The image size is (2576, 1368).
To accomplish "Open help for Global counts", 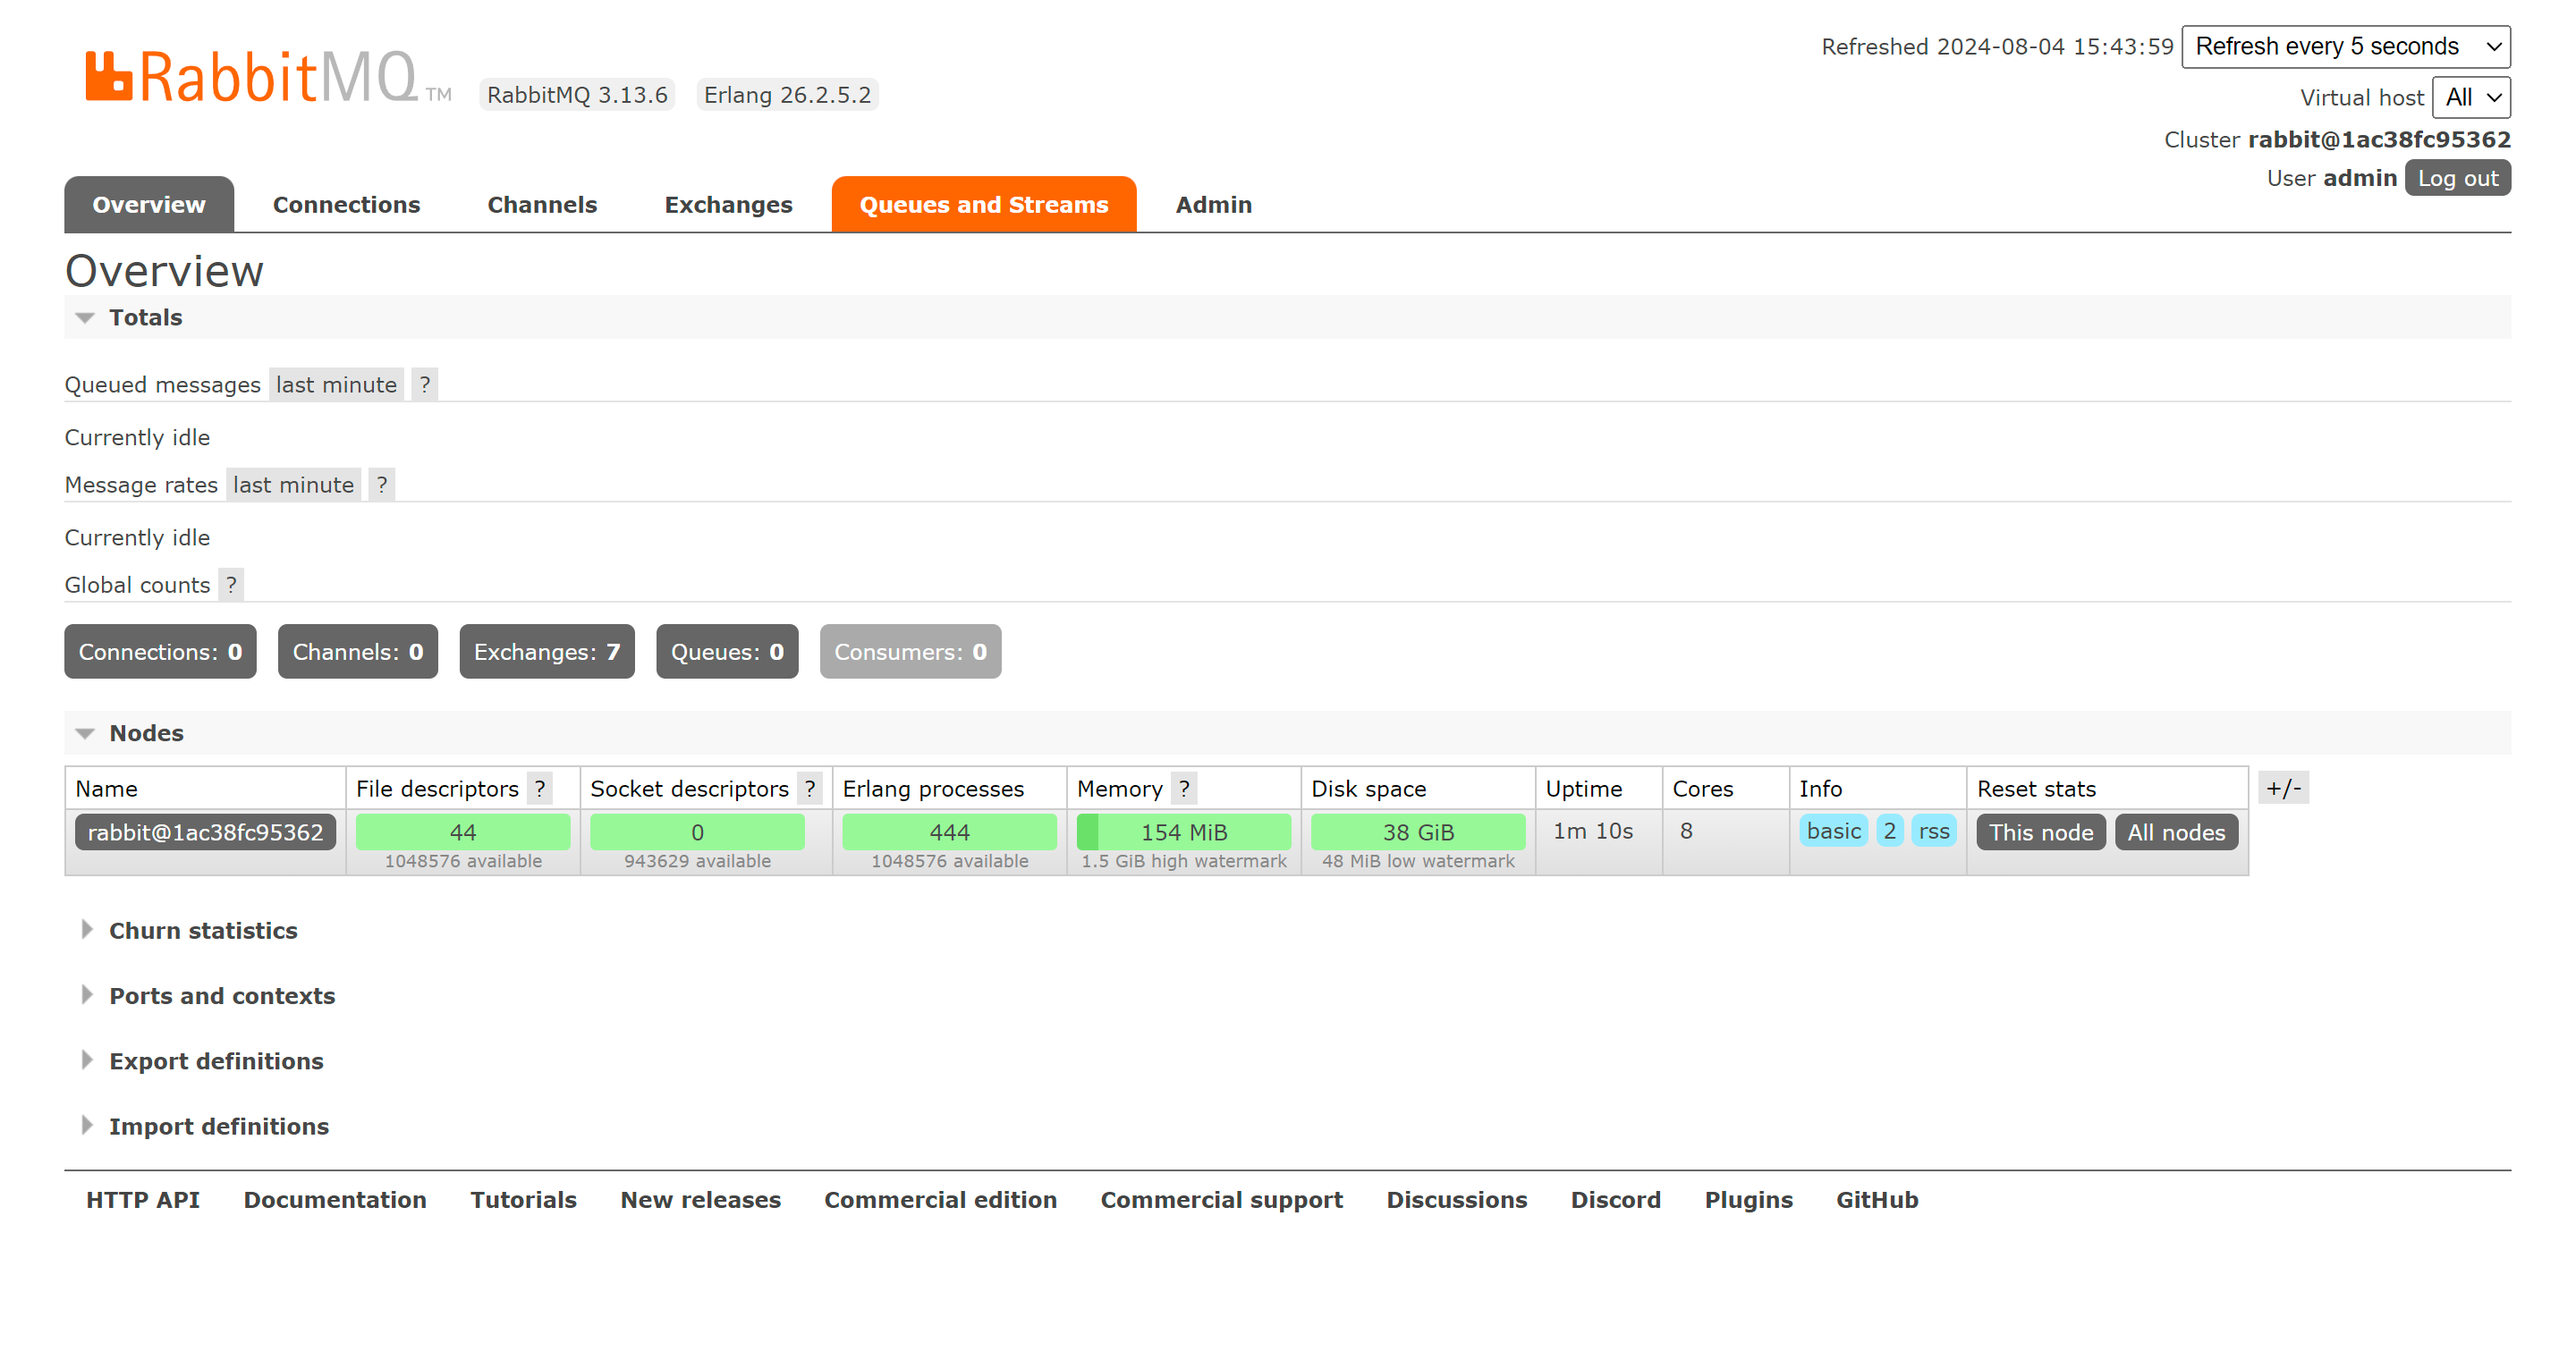I will point(231,585).
